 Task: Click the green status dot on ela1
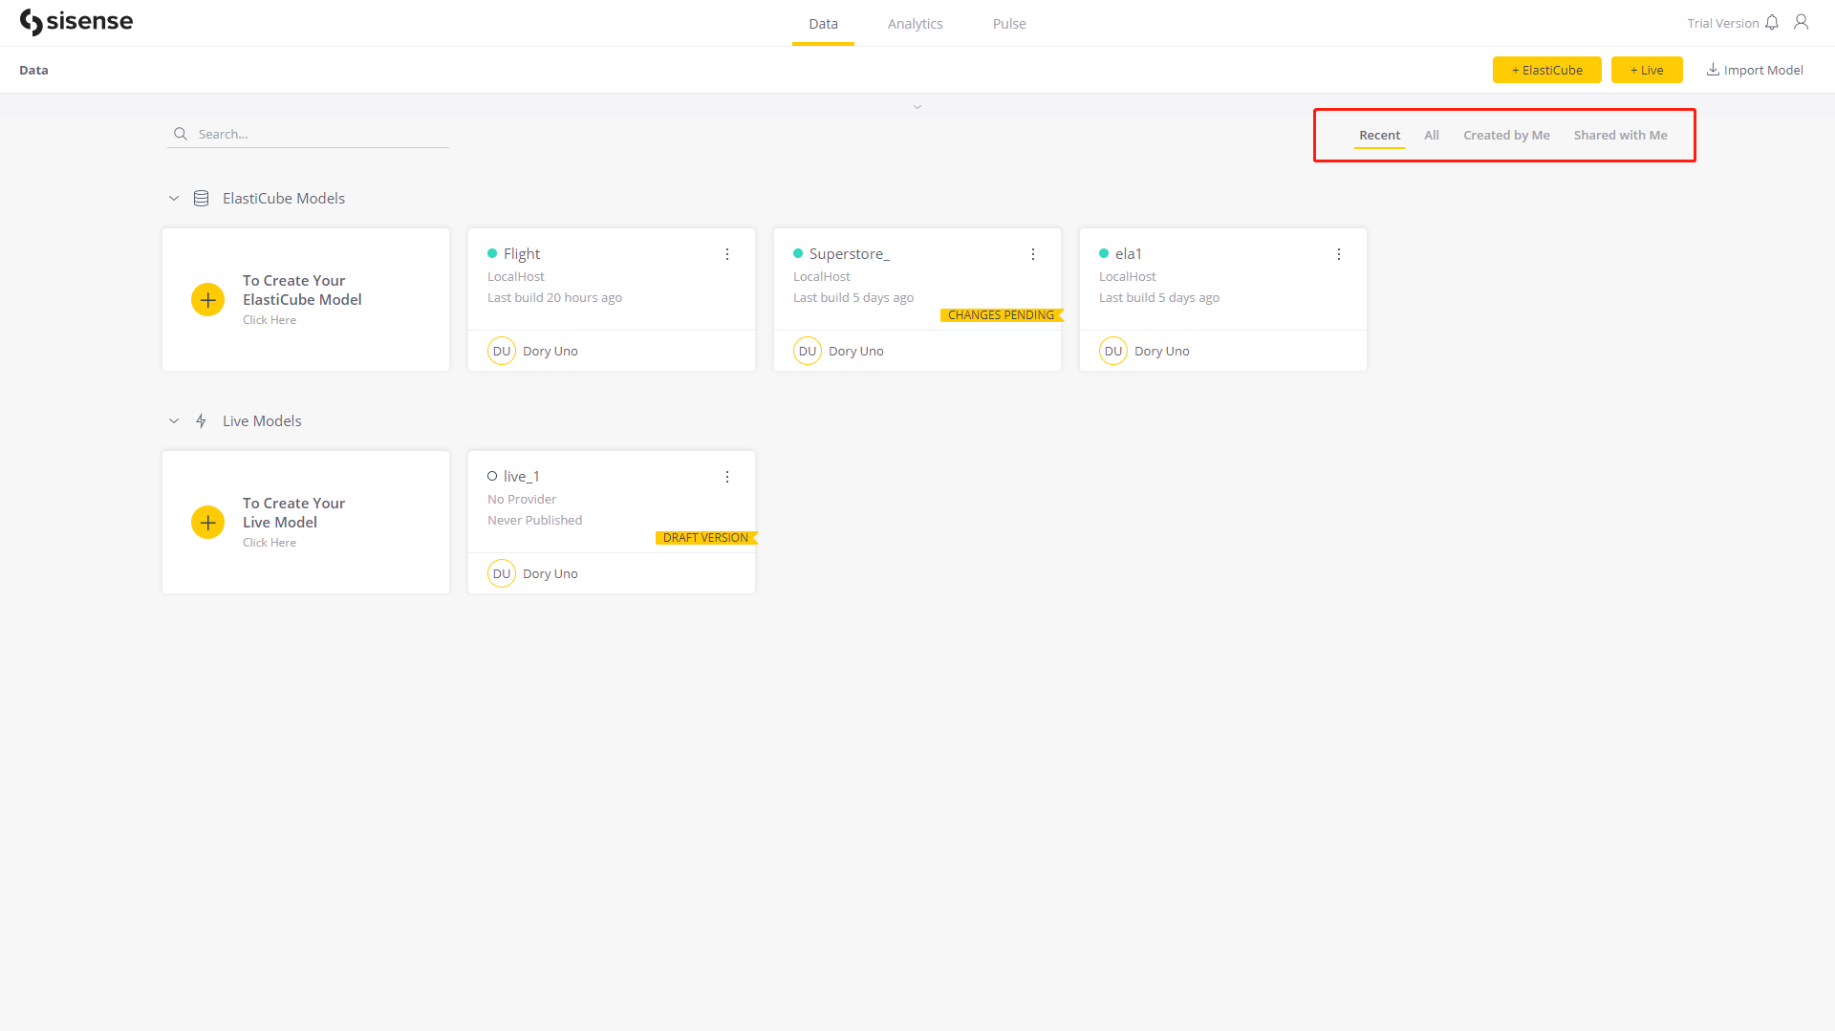click(1104, 253)
